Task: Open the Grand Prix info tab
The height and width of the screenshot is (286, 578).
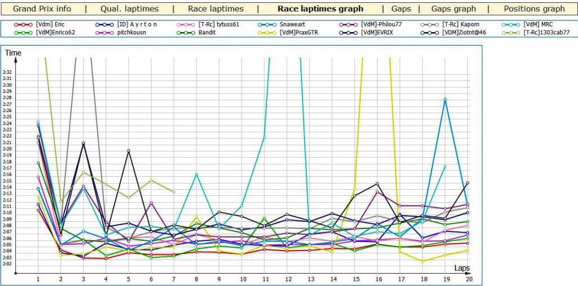Action: [42, 9]
